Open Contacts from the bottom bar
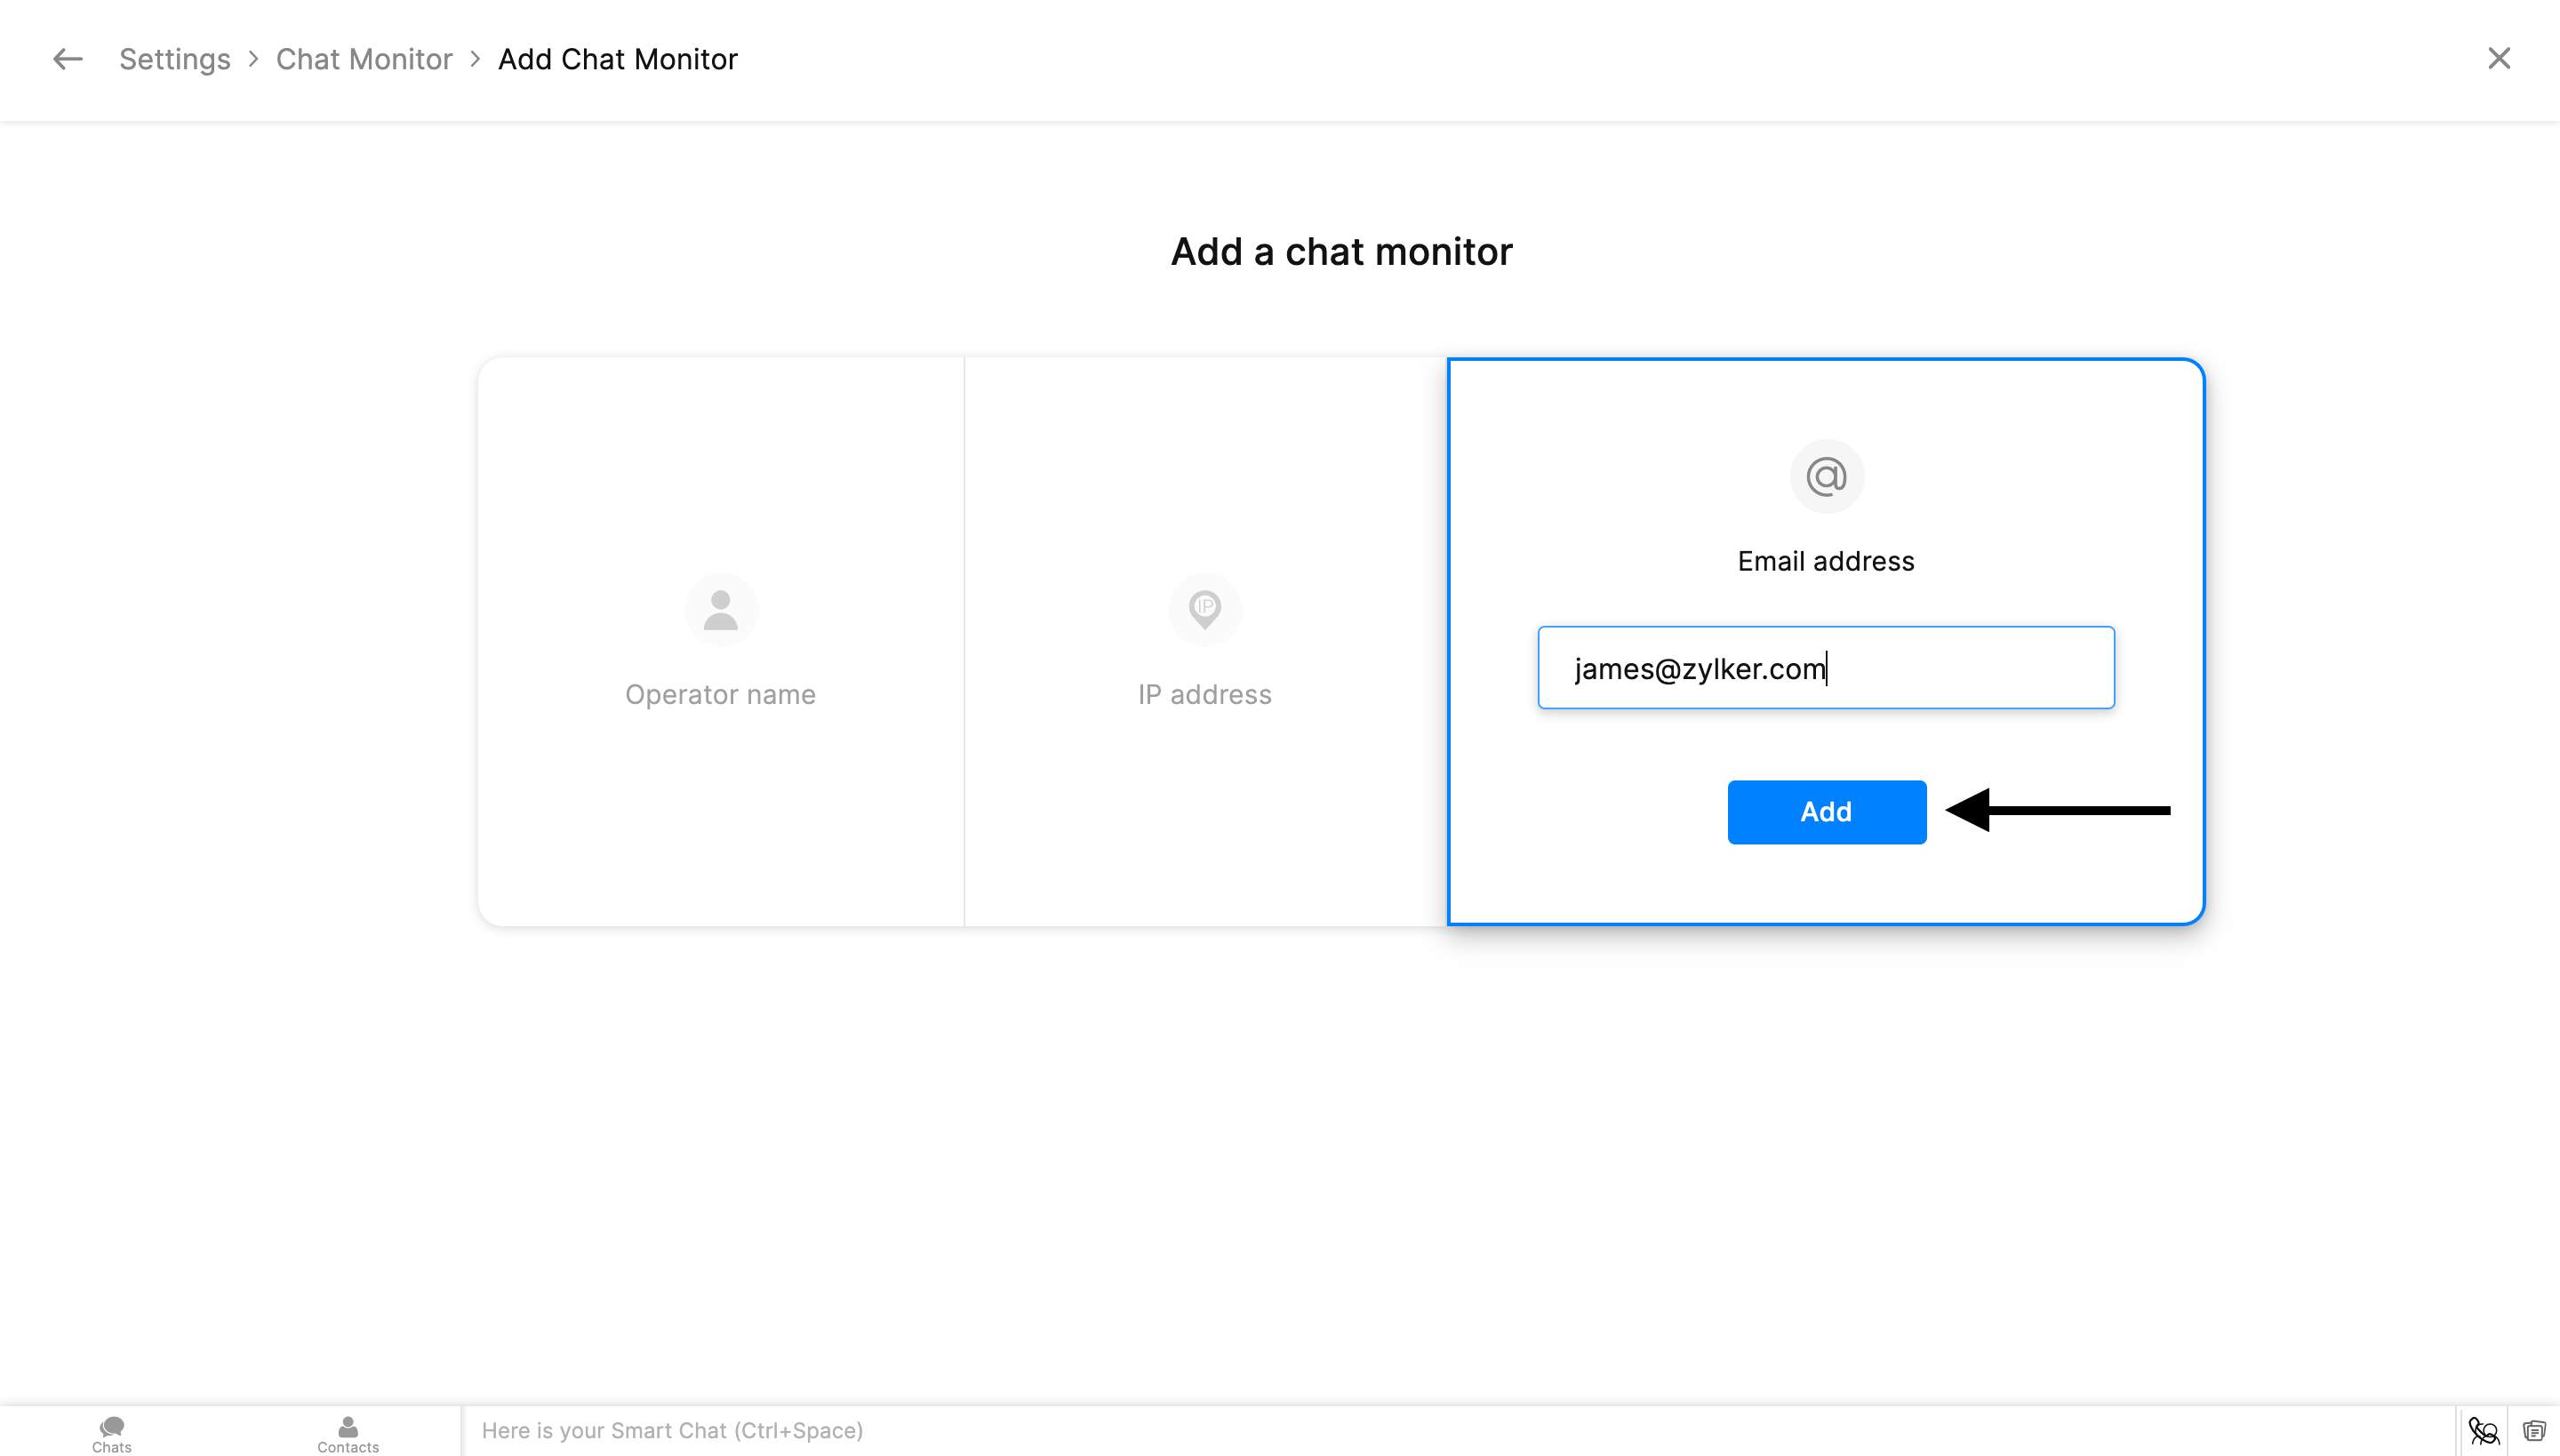Image resolution: width=2560 pixels, height=1456 pixels. 348,1432
